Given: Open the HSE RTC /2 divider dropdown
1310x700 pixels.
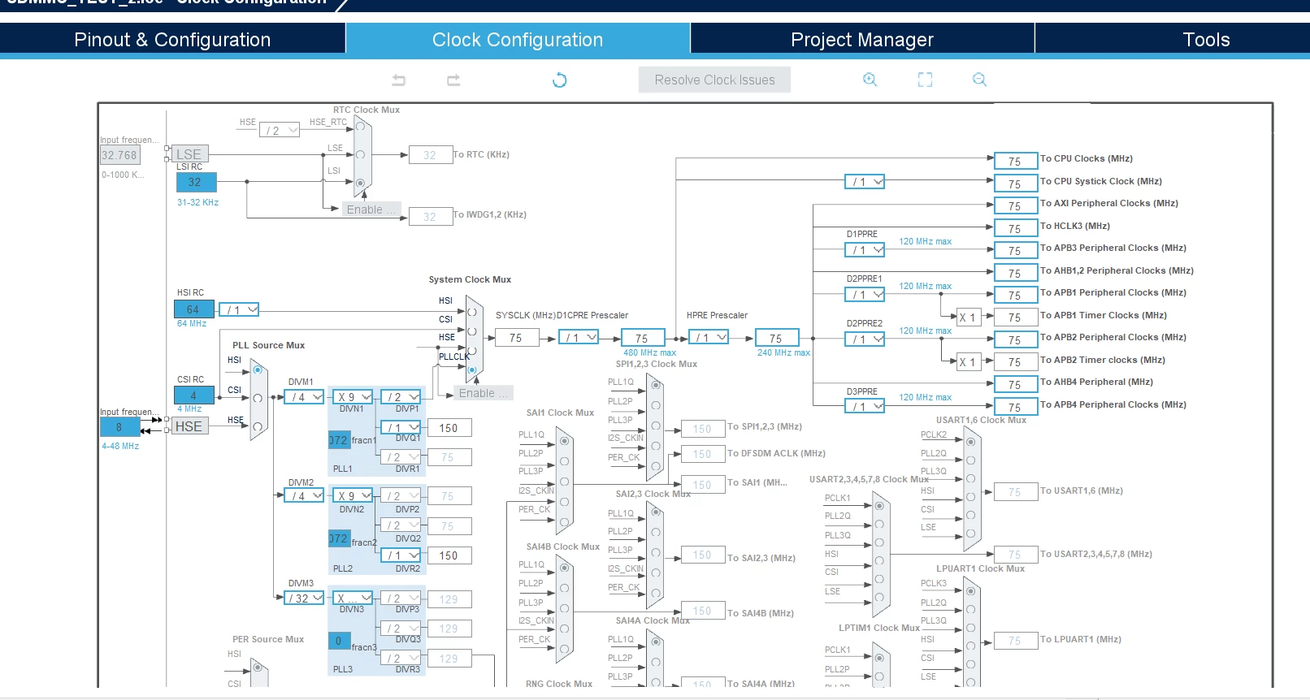Looking at the screenshot, I should [x=280, y=130].
